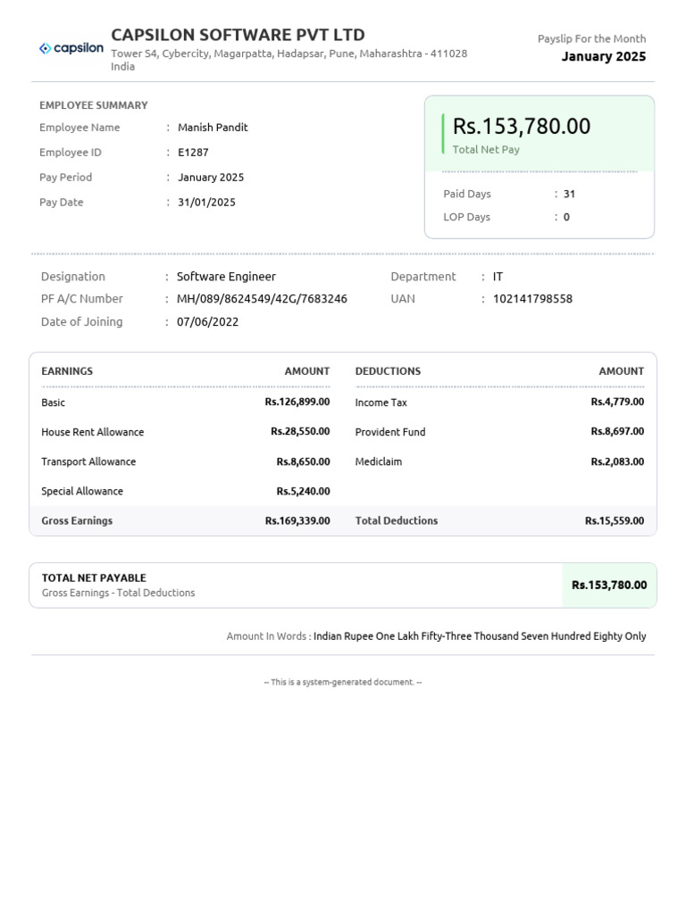Select the UAN value 102141798558
Viewport: 686px width, 914px height.
pos(532,299)
